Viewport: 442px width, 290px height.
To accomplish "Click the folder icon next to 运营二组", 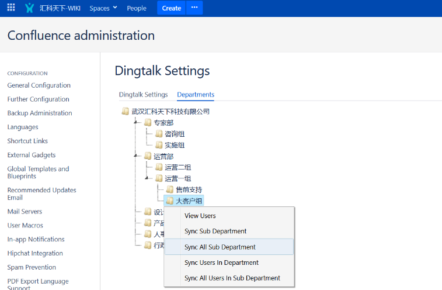I will pos(159,167).
